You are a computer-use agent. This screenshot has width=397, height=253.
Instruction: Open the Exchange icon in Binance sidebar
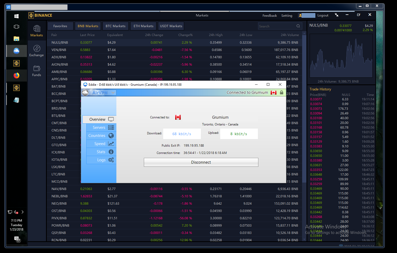(37, 48)
